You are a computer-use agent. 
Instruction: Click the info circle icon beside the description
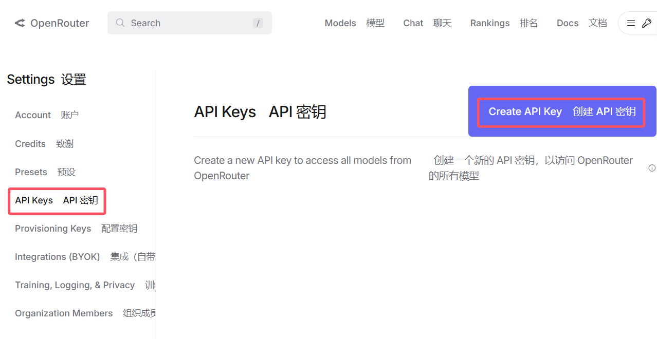652,168
